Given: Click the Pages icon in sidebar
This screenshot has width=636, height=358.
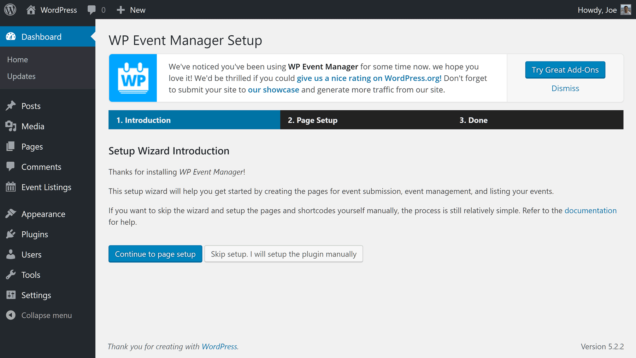Looking at the screenshot, I should (11, 146).
